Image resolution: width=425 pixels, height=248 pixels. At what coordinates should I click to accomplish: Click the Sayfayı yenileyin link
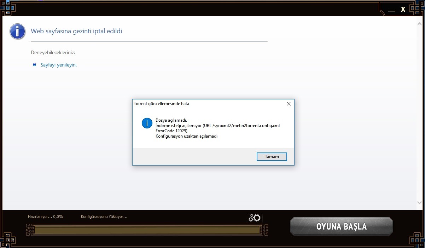coord(59,65)
